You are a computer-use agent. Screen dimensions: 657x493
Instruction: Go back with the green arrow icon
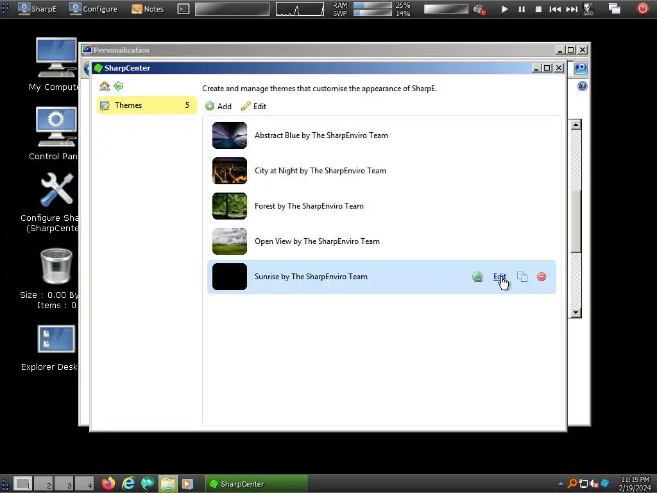point(119,86)
